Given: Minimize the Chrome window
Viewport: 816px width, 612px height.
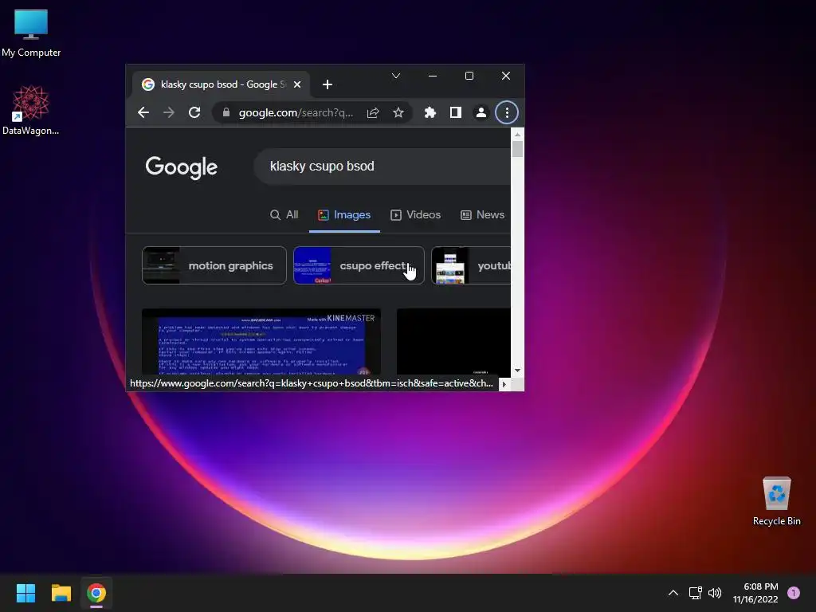Looking at the screenshot, I should point(433,76).
